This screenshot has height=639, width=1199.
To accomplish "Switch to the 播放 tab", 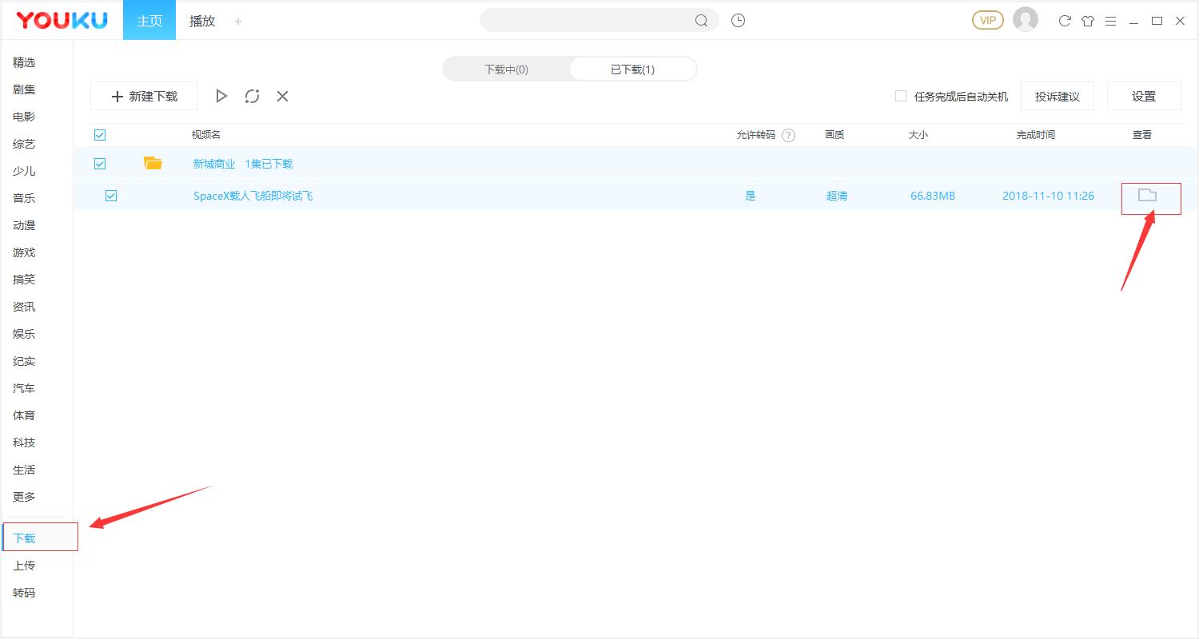I will tap(202, 21).
